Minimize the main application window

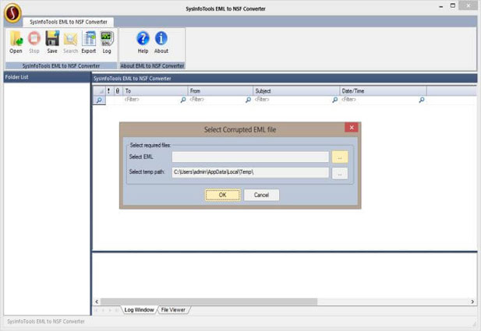click(441, 6)
